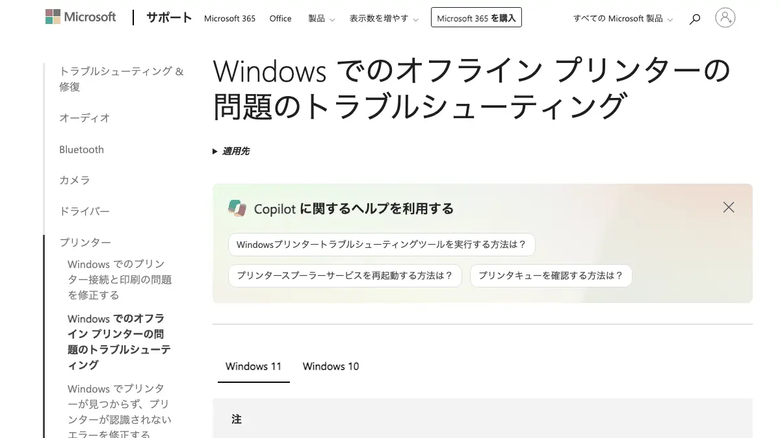Click the Microsoft logo
Screen dimensions: 780x438
(x=81, y=18)
